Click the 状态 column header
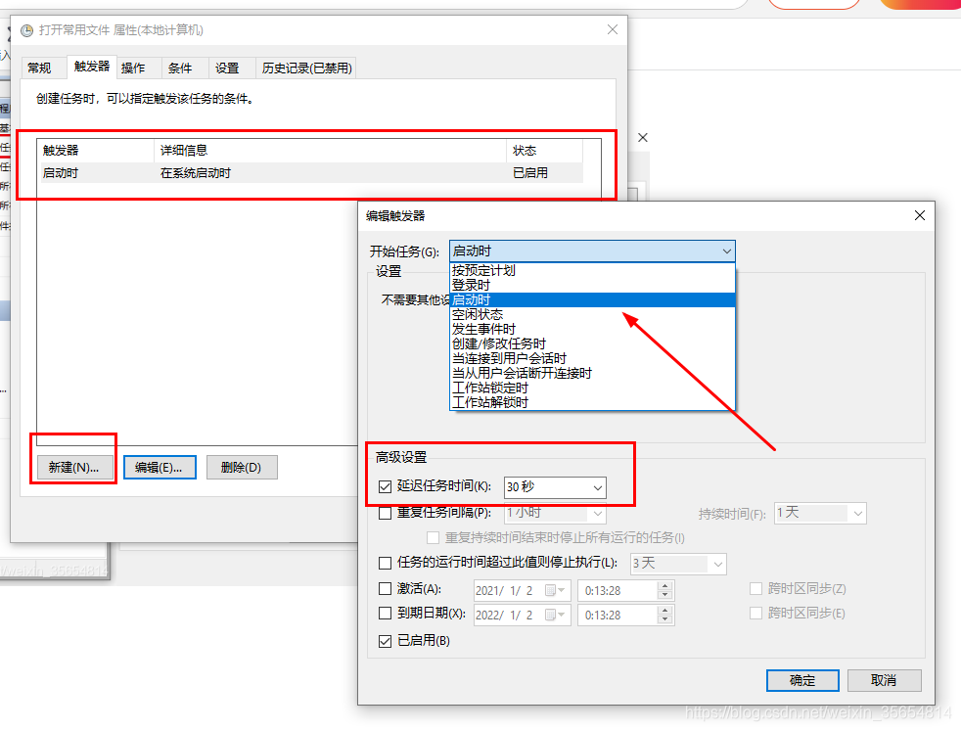961x731 pixels. tap(544, 150)
